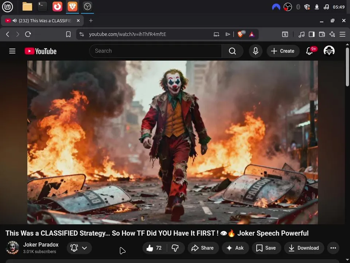Dislike the video
Screen dimensions: 350x263
click(x=175, y=248)
